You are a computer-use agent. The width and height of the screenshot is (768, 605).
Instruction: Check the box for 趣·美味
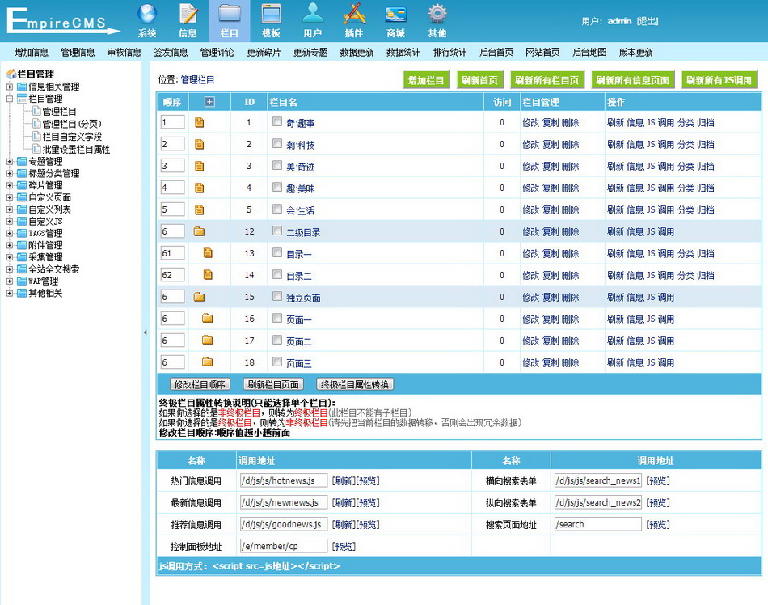tap(277, 187)
